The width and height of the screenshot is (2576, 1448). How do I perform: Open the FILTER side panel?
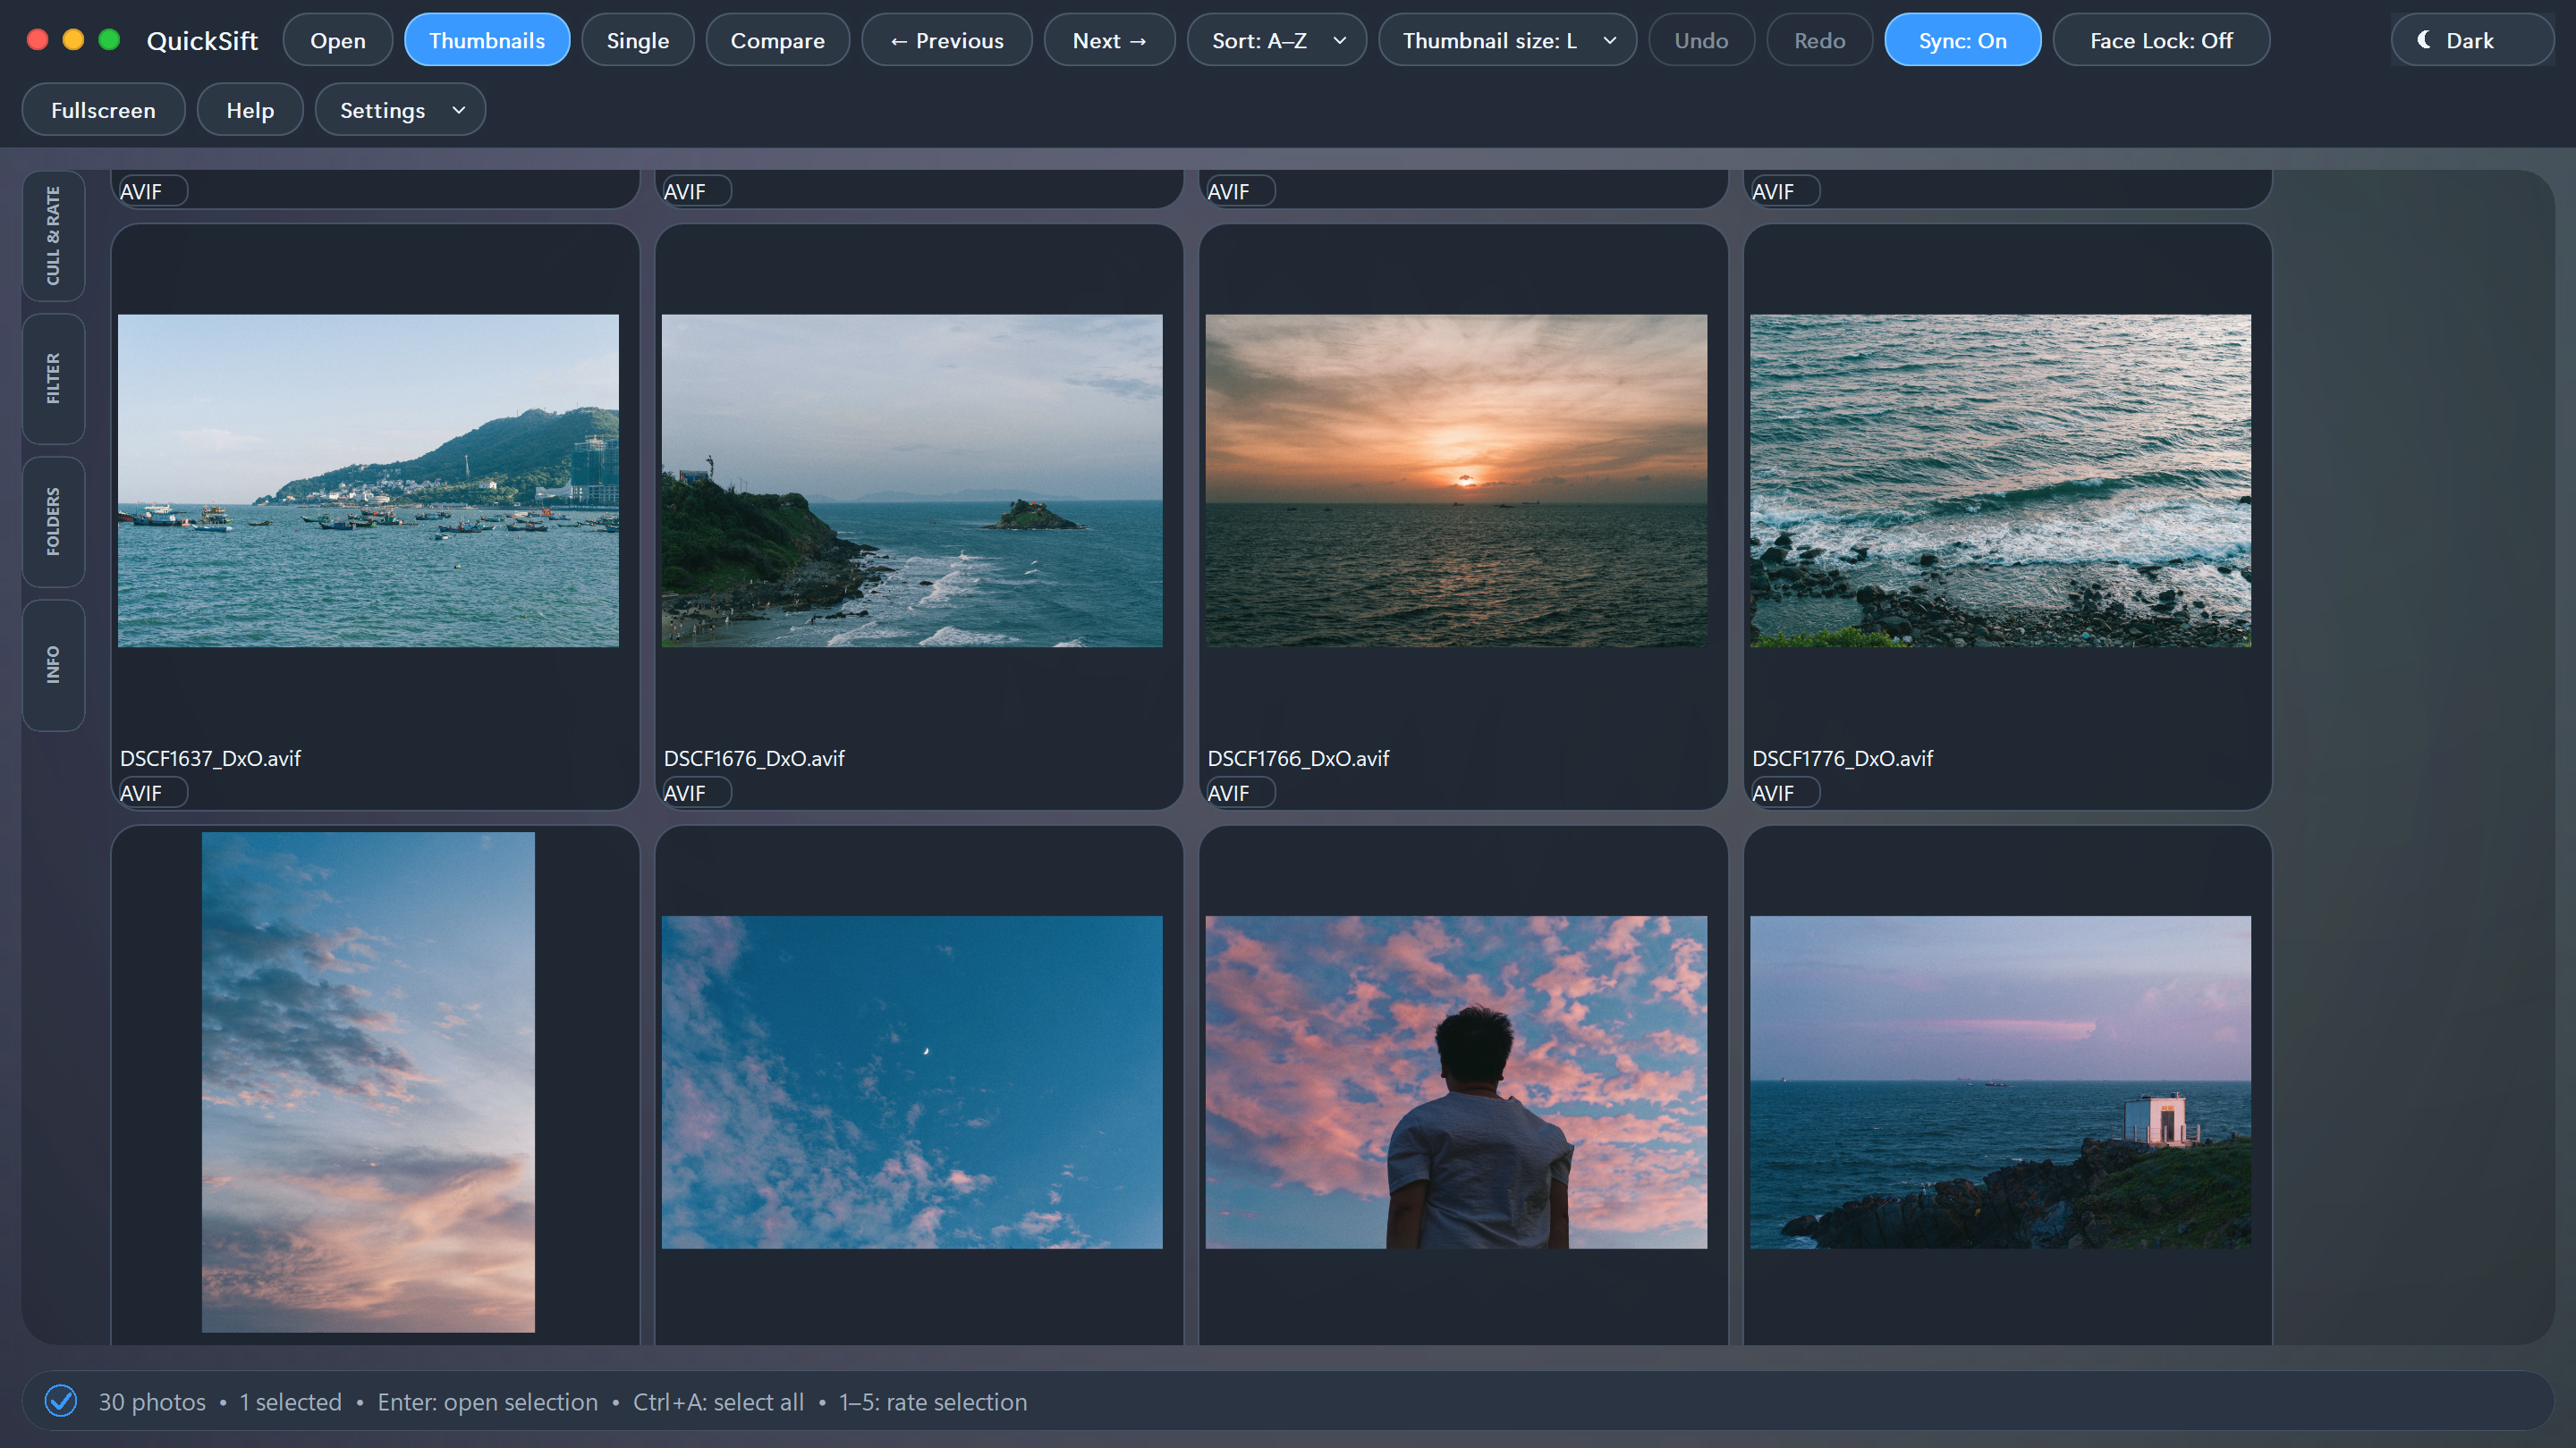click(x=53, y=379)
